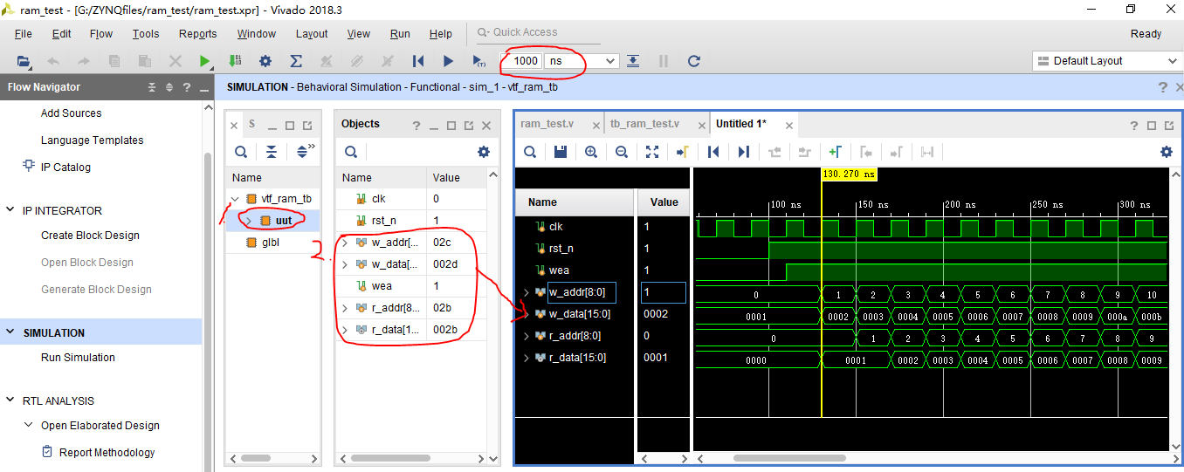This screenshot has height=472, width=1184.
Task: Expand the uut scope tree node
Action: pos(249,221)
